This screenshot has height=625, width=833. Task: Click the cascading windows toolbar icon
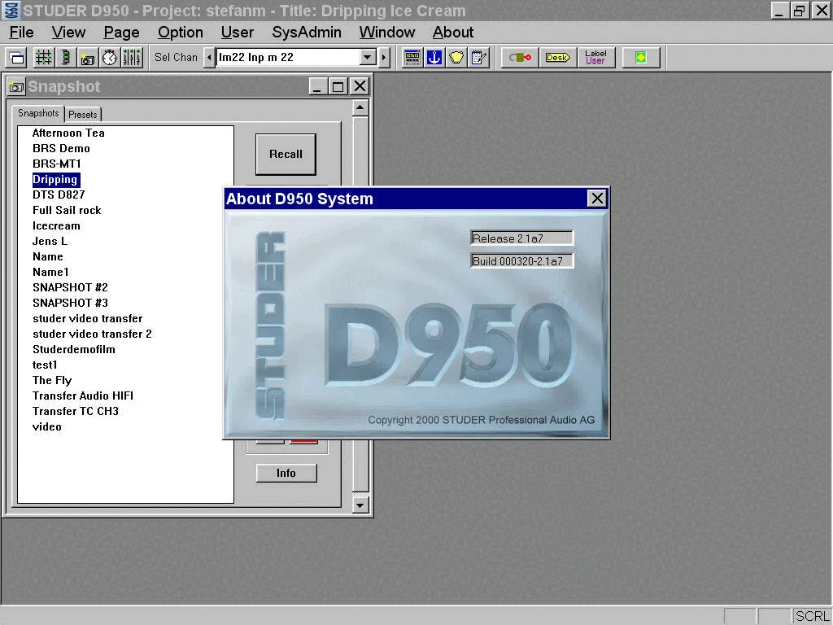tap(16, 58)
